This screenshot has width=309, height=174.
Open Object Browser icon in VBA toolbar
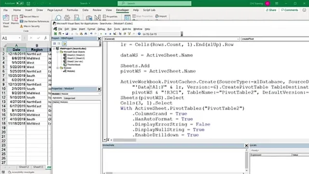click(x=129, y=34)
